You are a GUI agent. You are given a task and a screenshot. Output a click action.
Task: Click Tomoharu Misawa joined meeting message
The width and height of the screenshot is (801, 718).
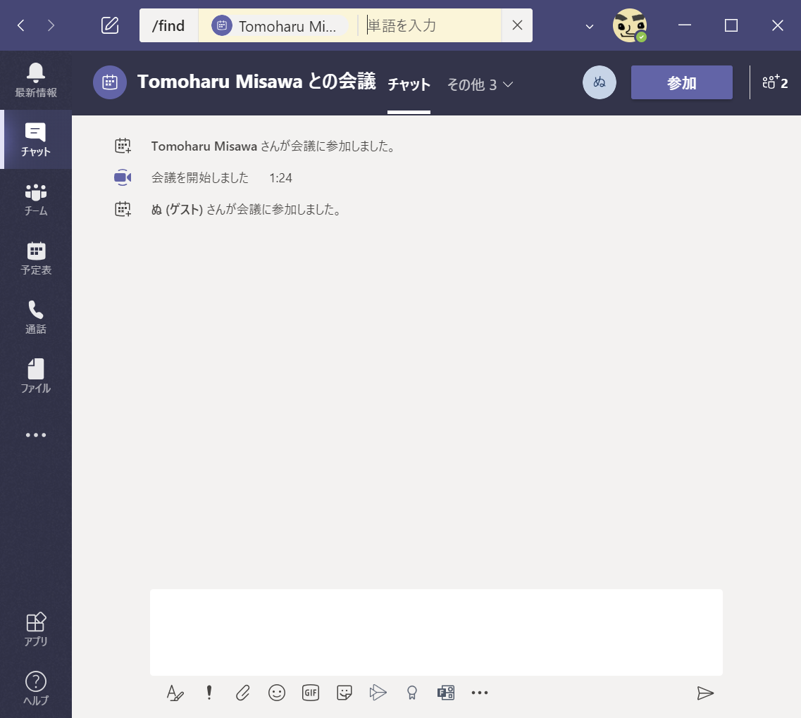click(x=273, y=146)
